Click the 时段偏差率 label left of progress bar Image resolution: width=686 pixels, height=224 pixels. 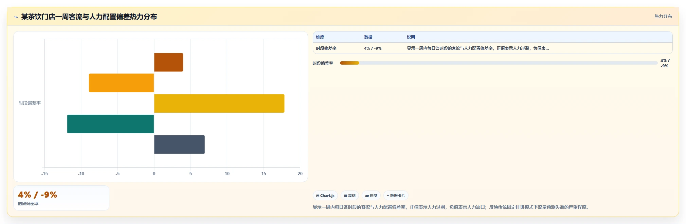tap(323, 63)
